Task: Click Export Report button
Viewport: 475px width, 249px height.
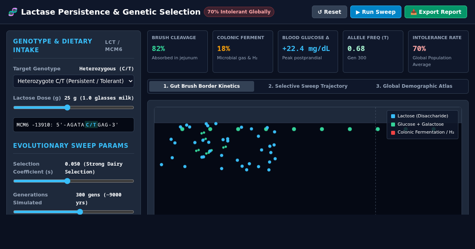Action: point(436,12)
